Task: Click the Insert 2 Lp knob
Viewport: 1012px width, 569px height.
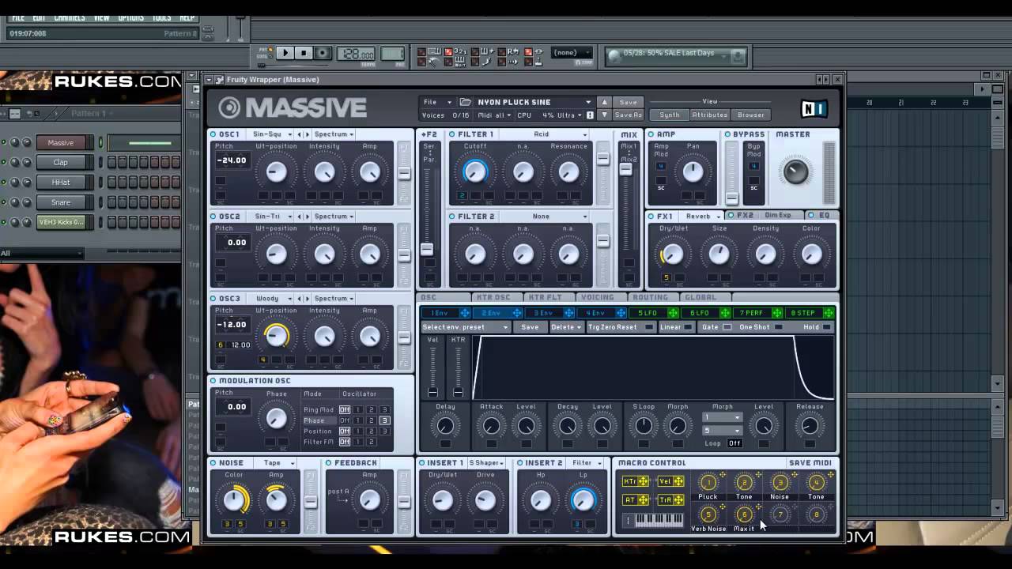Action: (x=583, y=499)
